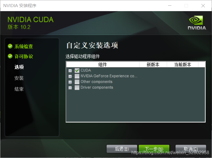The image size is (212, 158).
Task: Click the green checkmark beside 许可协议
Action: pos(10,56)
